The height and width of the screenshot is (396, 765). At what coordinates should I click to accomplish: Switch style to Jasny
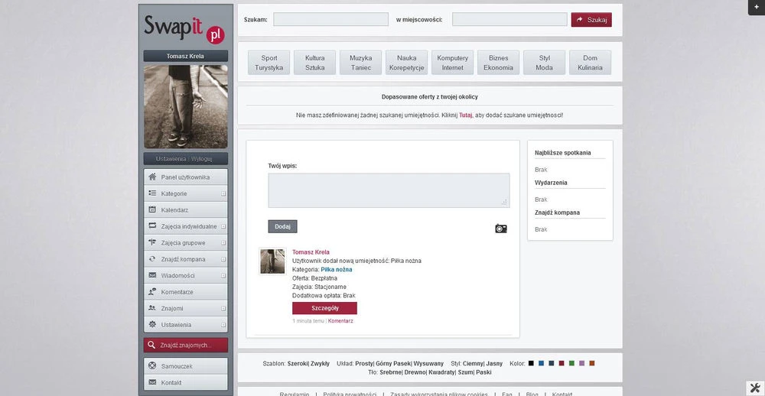[494, 363]
